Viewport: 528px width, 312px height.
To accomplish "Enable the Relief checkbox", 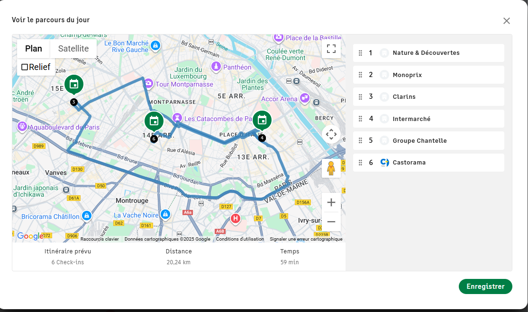I will [25, 67].
